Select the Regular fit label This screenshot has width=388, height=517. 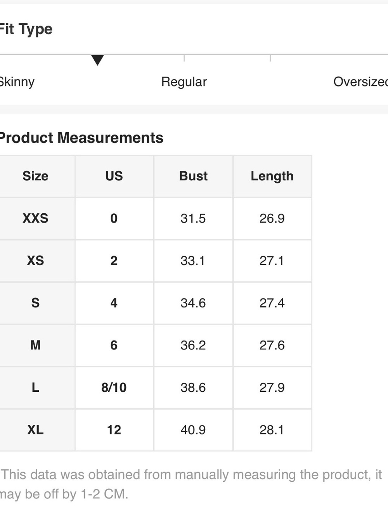(x=184, y=82)
